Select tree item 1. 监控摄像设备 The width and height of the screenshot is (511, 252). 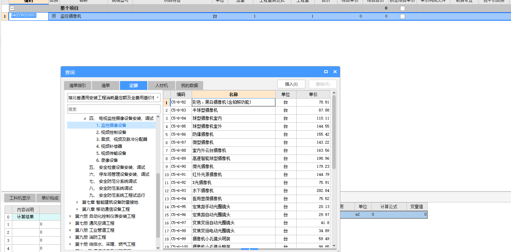tap(111, 125)
